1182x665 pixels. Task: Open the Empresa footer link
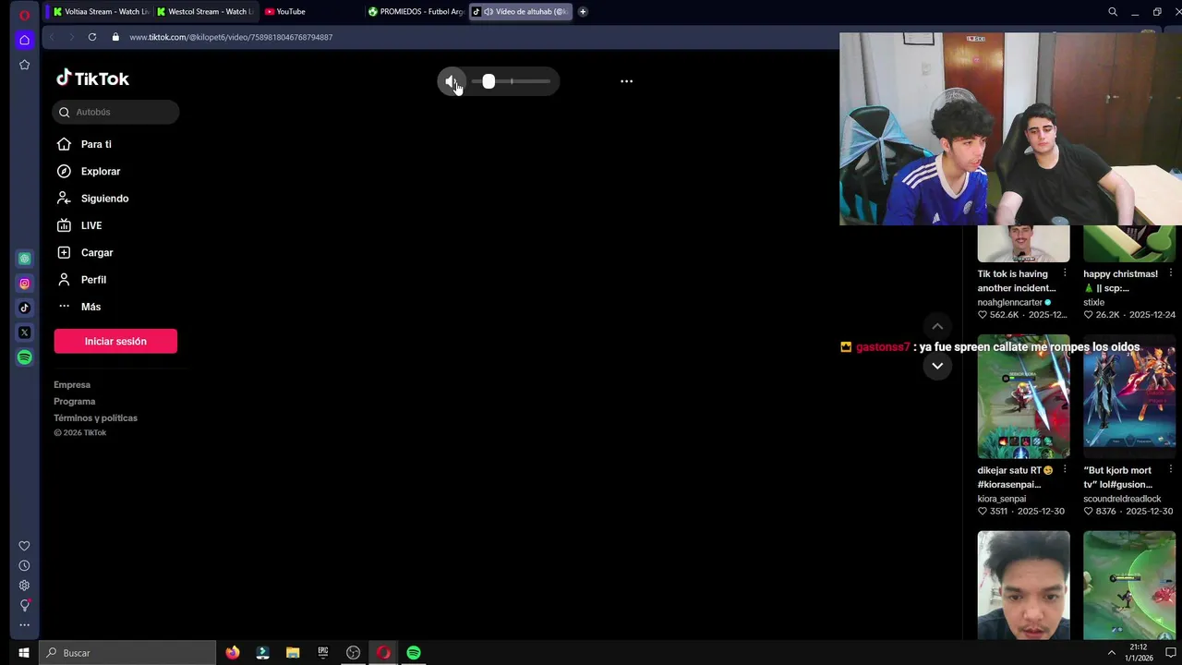coord(72,385)
